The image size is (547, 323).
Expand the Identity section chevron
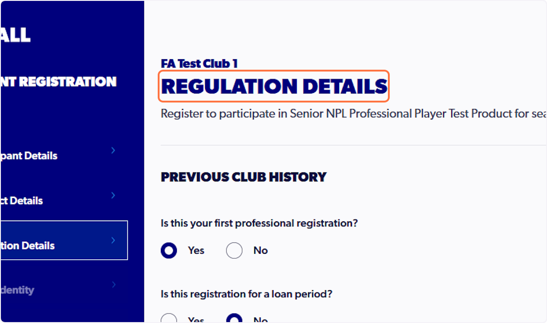point(113,285)
